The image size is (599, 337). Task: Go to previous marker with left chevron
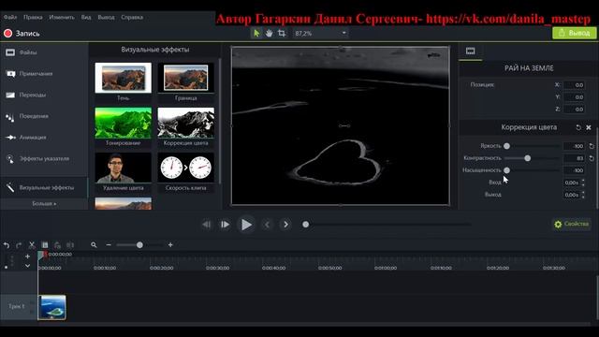click(x=267, y=225)
